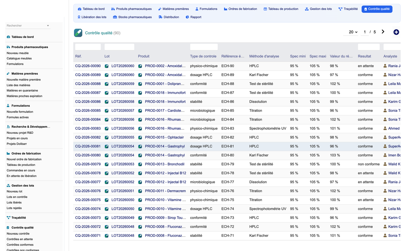Click product icon beside PROD-0013 - Bronchodil

[x=140, y=164]
